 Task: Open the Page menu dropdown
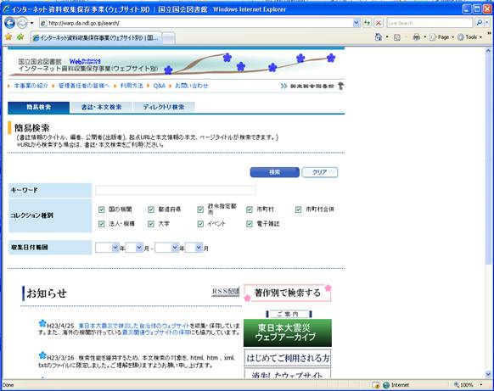tap(442, 37)
